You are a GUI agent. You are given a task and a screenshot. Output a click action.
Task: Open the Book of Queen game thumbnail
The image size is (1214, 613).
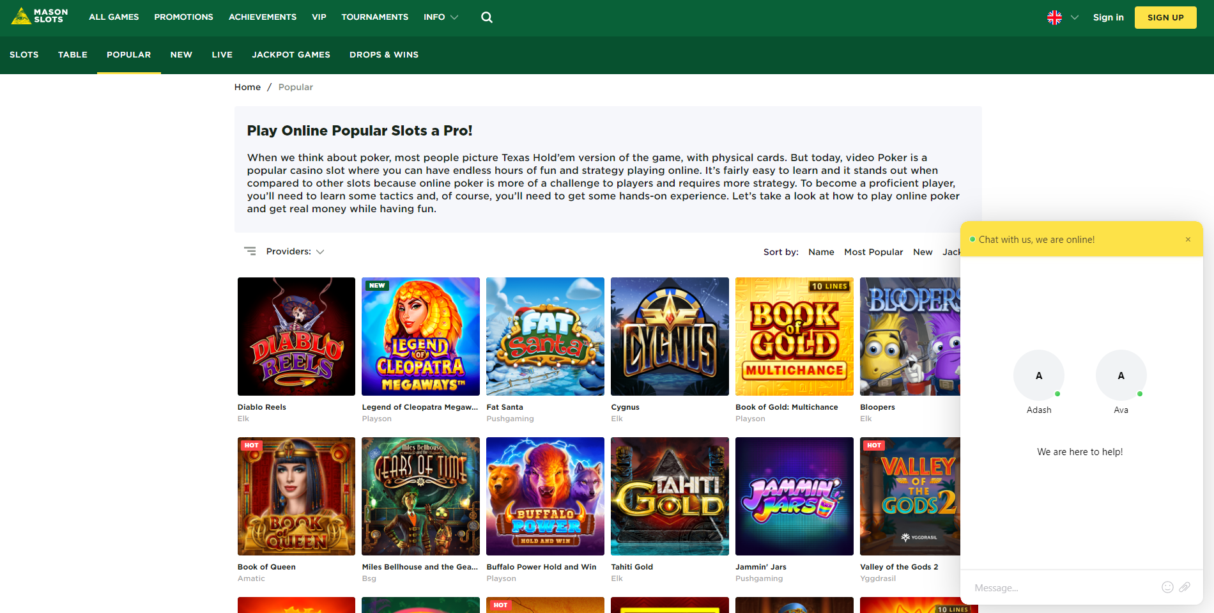pyautogui.click(x=296, y=496)
